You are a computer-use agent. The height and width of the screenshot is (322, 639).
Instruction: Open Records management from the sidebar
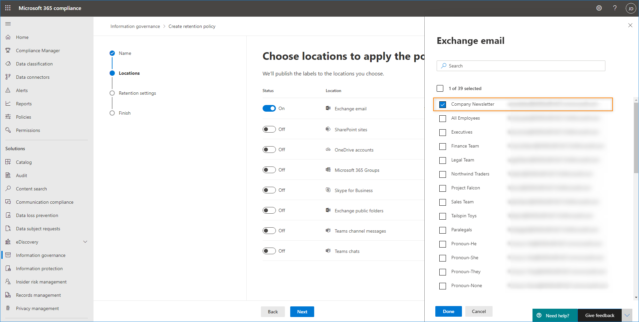(38, 295)
